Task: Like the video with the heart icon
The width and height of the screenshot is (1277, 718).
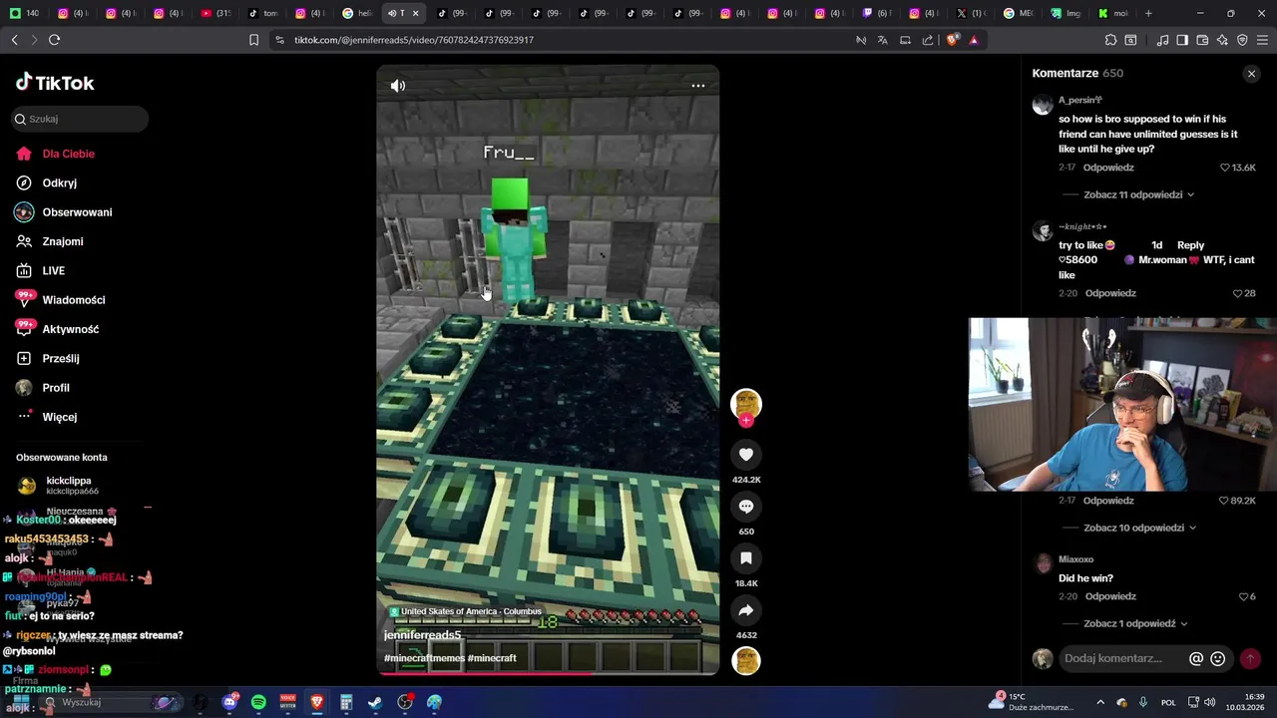Action: tap(746, 455)
